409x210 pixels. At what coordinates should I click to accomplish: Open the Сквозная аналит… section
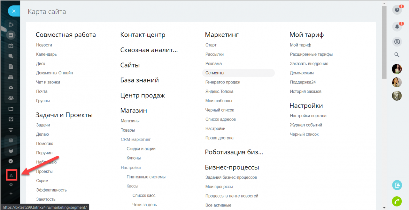pyautogui.click(x=149, y=50)
